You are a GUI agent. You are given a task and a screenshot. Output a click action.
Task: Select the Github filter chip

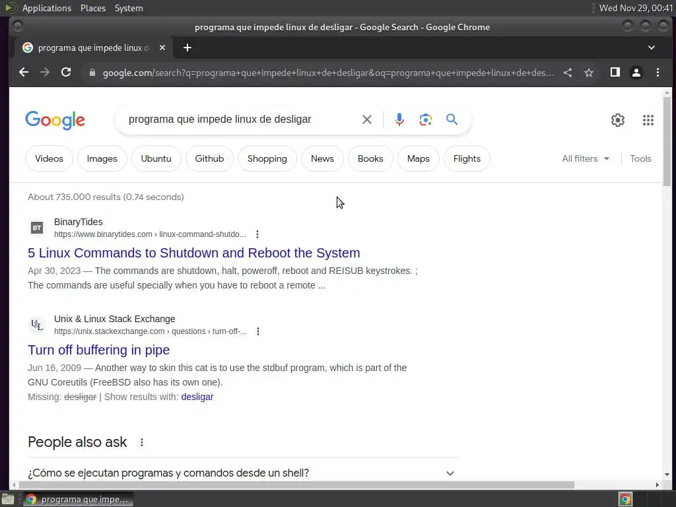(209, 158)
